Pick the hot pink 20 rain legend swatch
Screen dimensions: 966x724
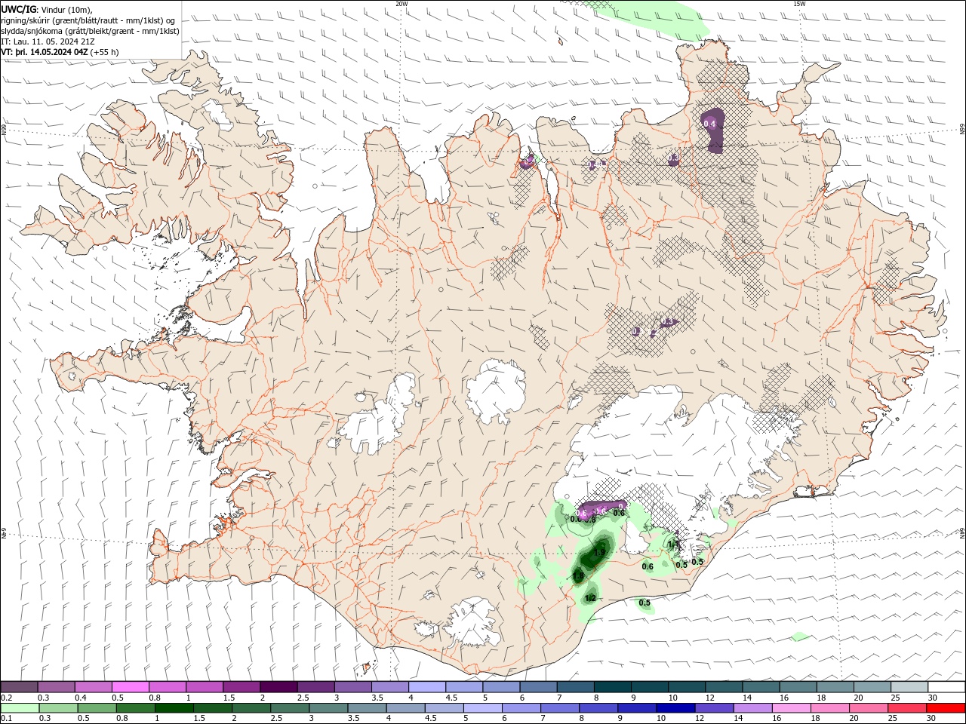[x=868, y=708]
